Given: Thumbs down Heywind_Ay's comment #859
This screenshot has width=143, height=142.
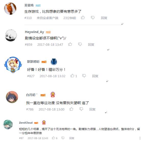Looking at the screenshot, I should 80,44.
